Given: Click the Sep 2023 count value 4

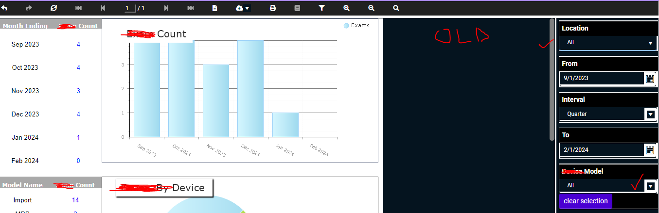Looking at the screenshot, I should [78, 44].
